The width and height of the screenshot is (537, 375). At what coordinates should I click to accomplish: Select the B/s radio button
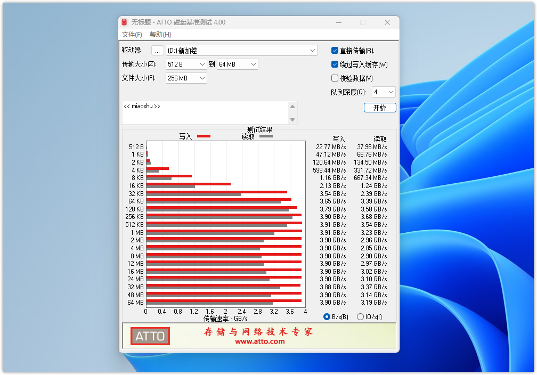tap(327, 317)
